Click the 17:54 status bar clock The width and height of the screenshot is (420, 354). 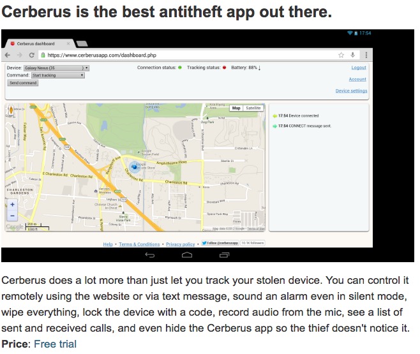point(365,33)
